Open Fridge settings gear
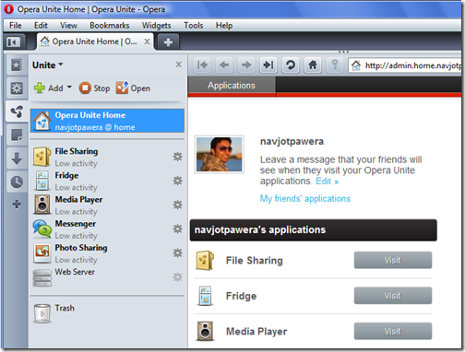Screen dimensions: 465x352 [x=177, y=181]
